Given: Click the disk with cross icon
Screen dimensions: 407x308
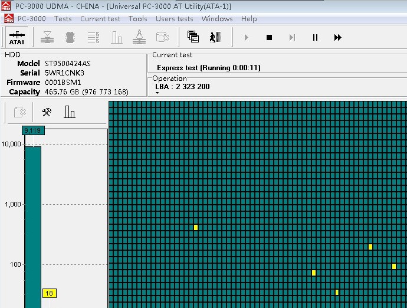Looking at the screenshot, I should tap(162, 38).
